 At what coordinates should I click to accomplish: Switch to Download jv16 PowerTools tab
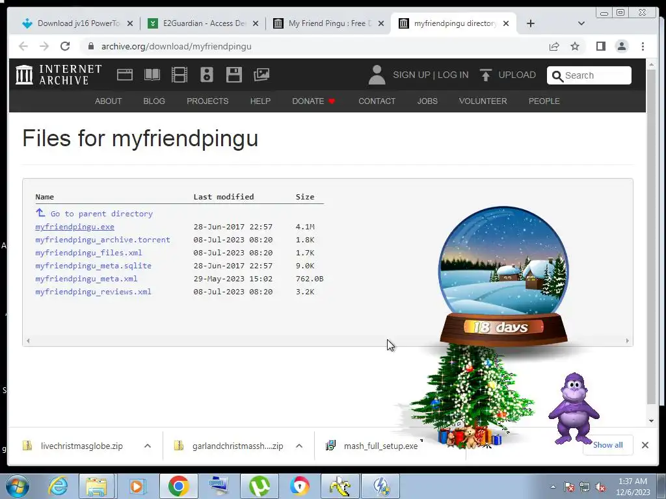point(77,23)
